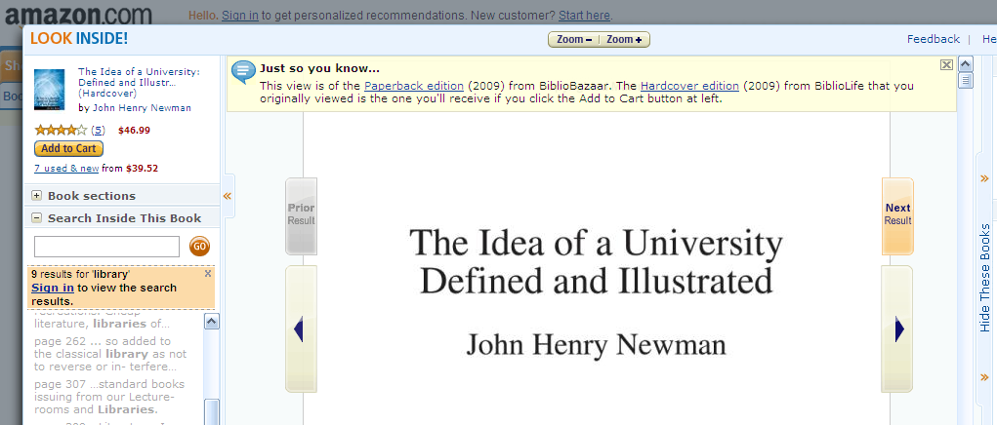Dismiss the library search results banner
This screenshot has height=425, width=997.
[x=208, y=273]
